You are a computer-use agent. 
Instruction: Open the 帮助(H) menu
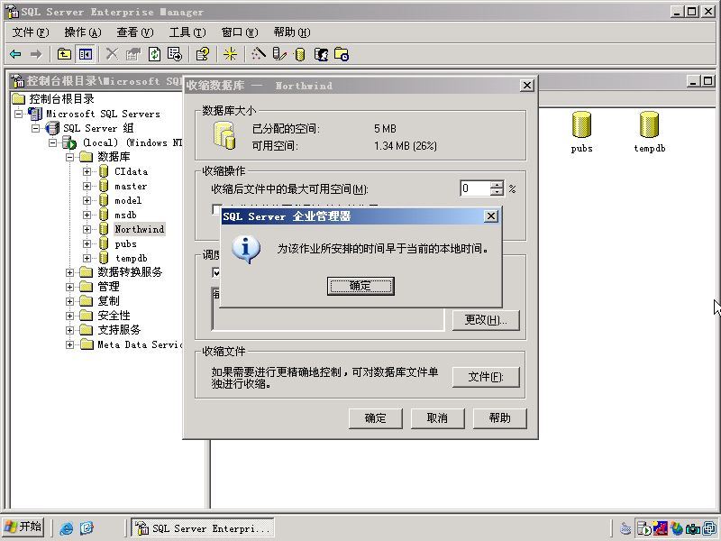(292, 32)
